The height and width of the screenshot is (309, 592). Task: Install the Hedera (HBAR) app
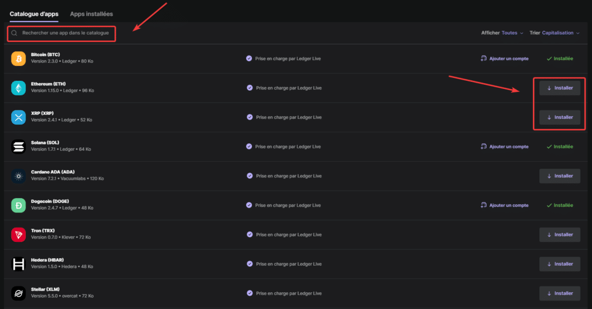560,264
